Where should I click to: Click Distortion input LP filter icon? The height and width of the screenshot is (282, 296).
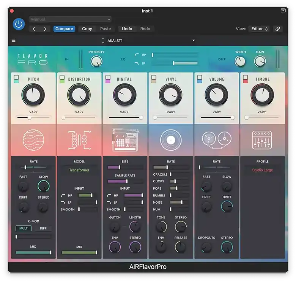tap(63, 203)
